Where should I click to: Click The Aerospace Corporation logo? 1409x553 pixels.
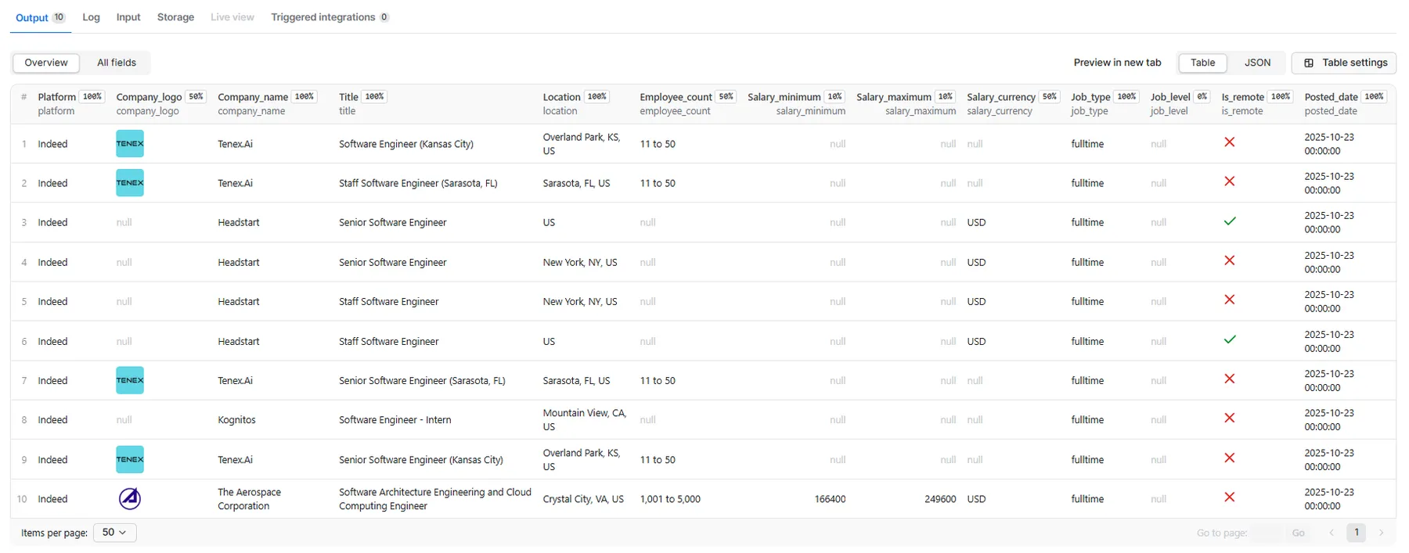click(130, 498)
